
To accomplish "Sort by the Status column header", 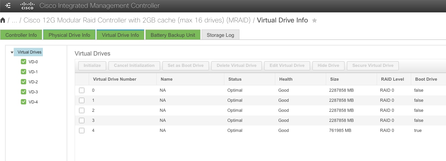I will (x=249, y=79).
